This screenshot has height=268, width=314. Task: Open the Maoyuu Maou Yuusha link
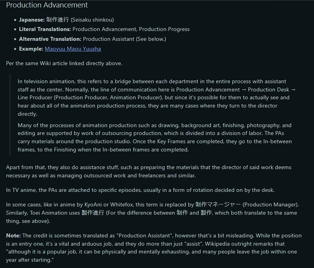[x=73, y=49]
